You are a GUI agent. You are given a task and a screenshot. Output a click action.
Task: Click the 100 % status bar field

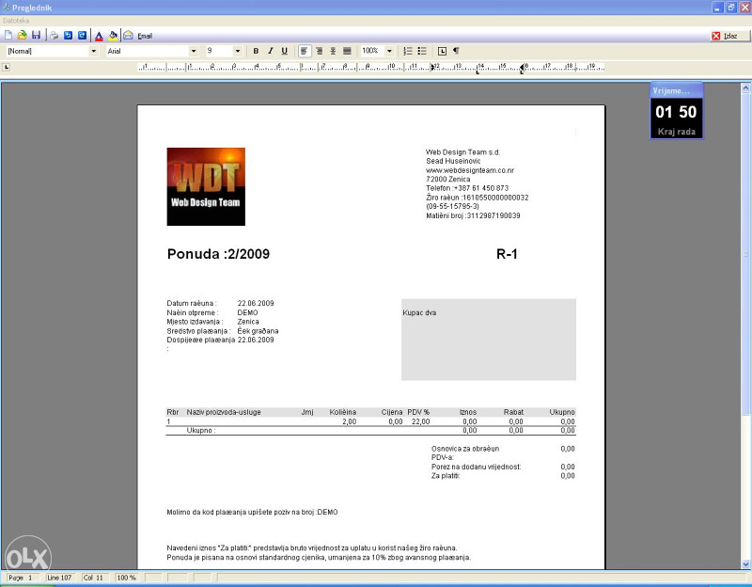pos(127,578)
